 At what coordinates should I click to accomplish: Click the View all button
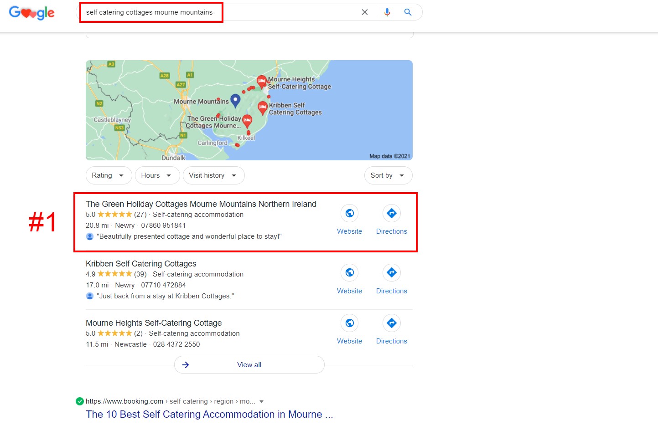249,365
